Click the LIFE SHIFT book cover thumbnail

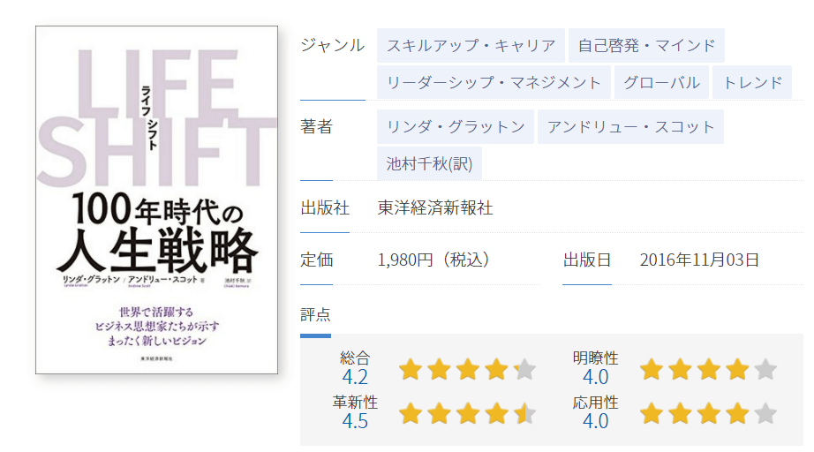157,200
